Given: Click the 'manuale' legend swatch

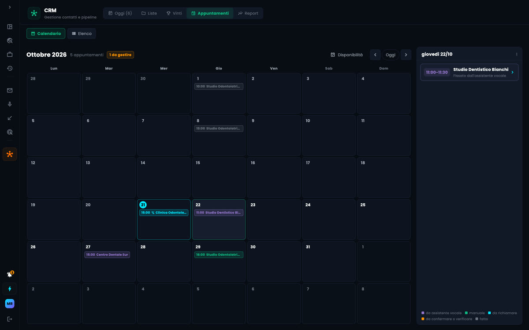Looking at the screenshot, I should click(466, 313).
